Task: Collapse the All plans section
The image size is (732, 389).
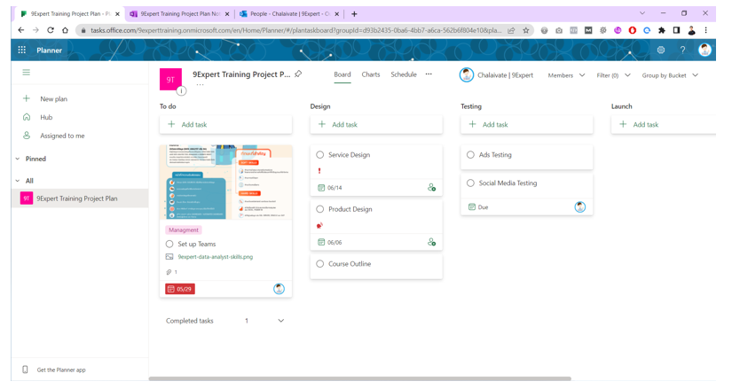Action: pyautogui.click(x=17, y=181)
